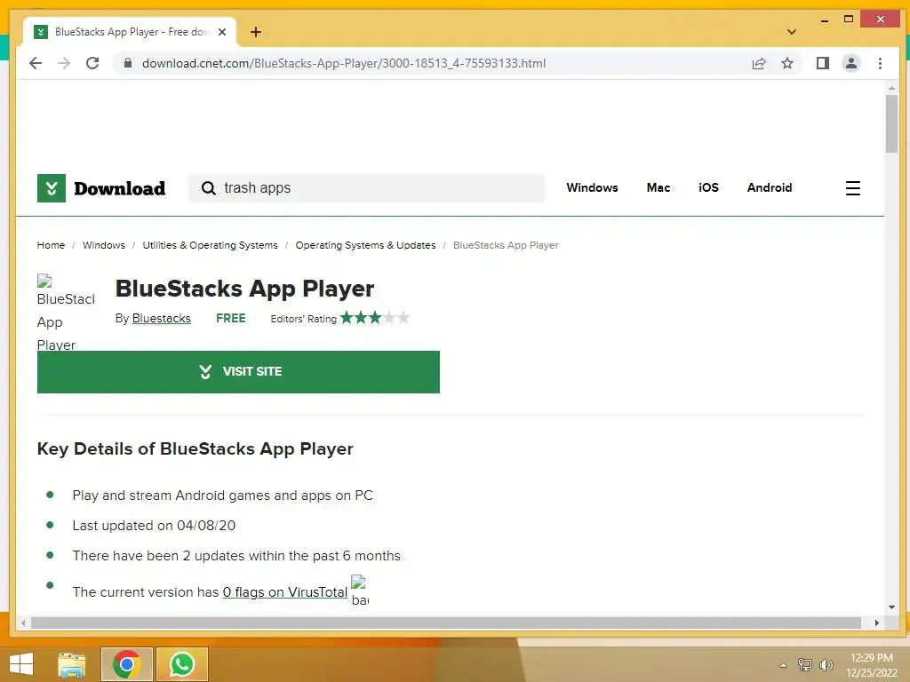Click the BlueStacks App Player page heading
The image size is (910, 682).
click(245, 289)
